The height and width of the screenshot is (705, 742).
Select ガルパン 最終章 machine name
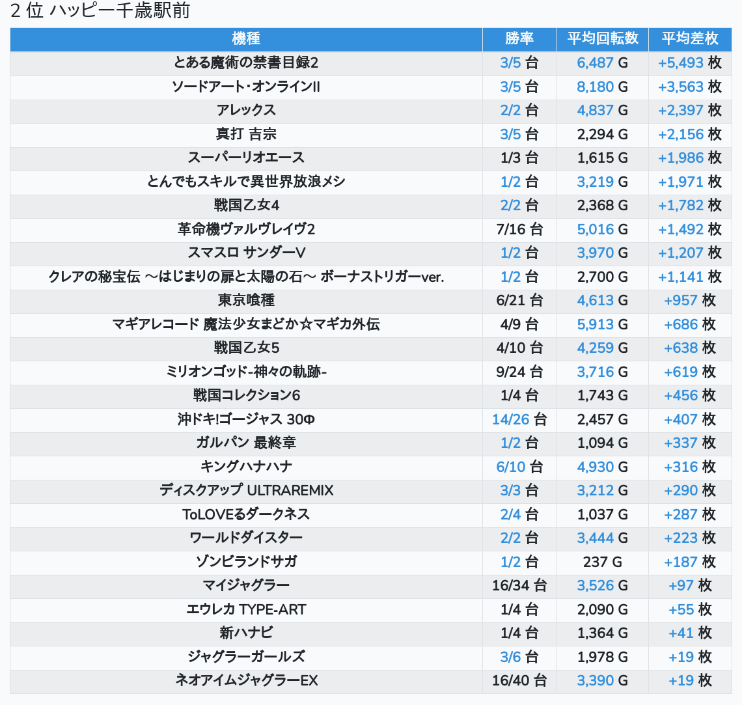pos(246,443)
